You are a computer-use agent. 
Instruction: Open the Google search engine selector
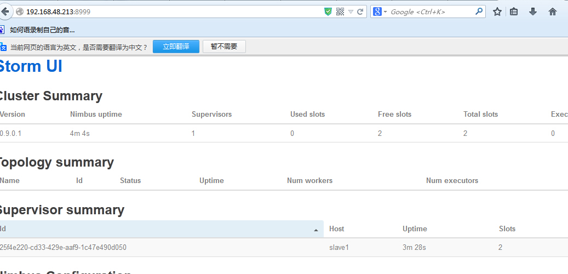380,12
